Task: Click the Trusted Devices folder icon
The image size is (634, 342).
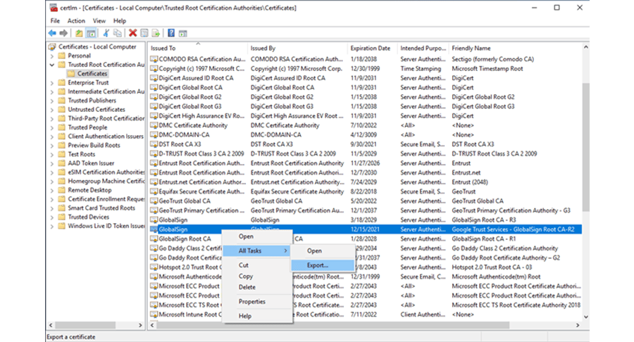Action: (61, 217)
